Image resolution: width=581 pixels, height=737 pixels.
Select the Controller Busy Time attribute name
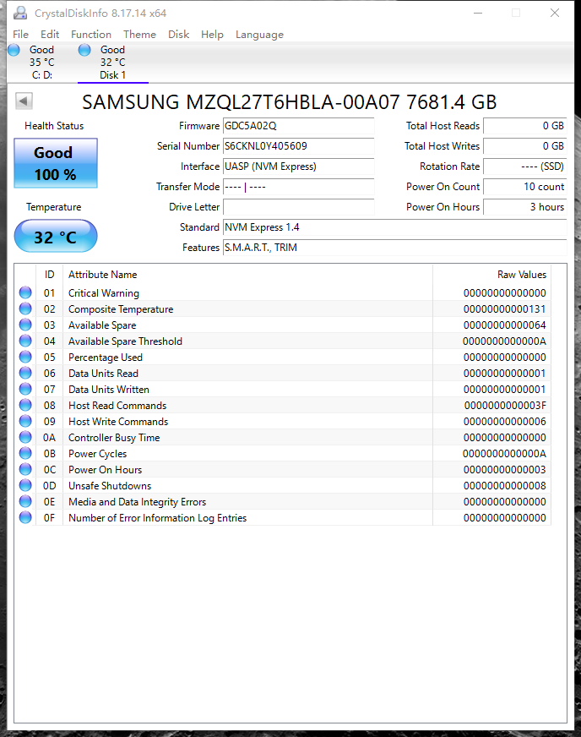click(114, 438)
